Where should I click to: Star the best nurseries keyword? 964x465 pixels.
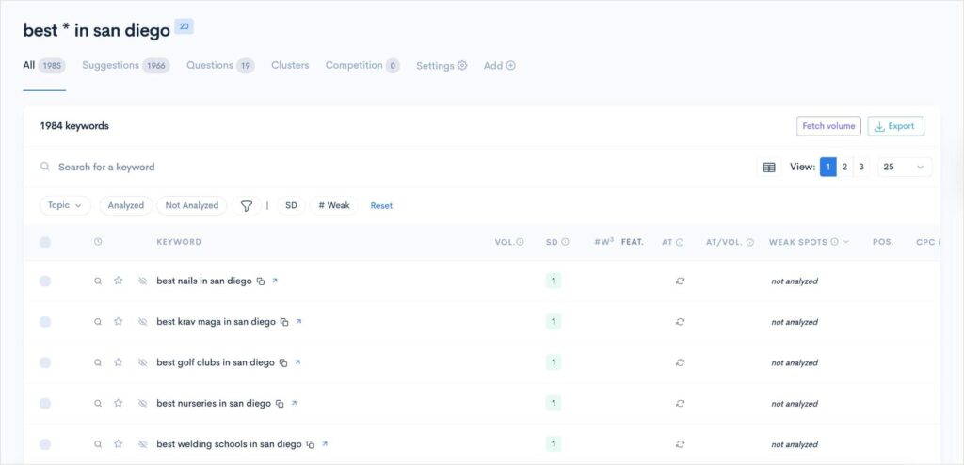coord(118,404)
